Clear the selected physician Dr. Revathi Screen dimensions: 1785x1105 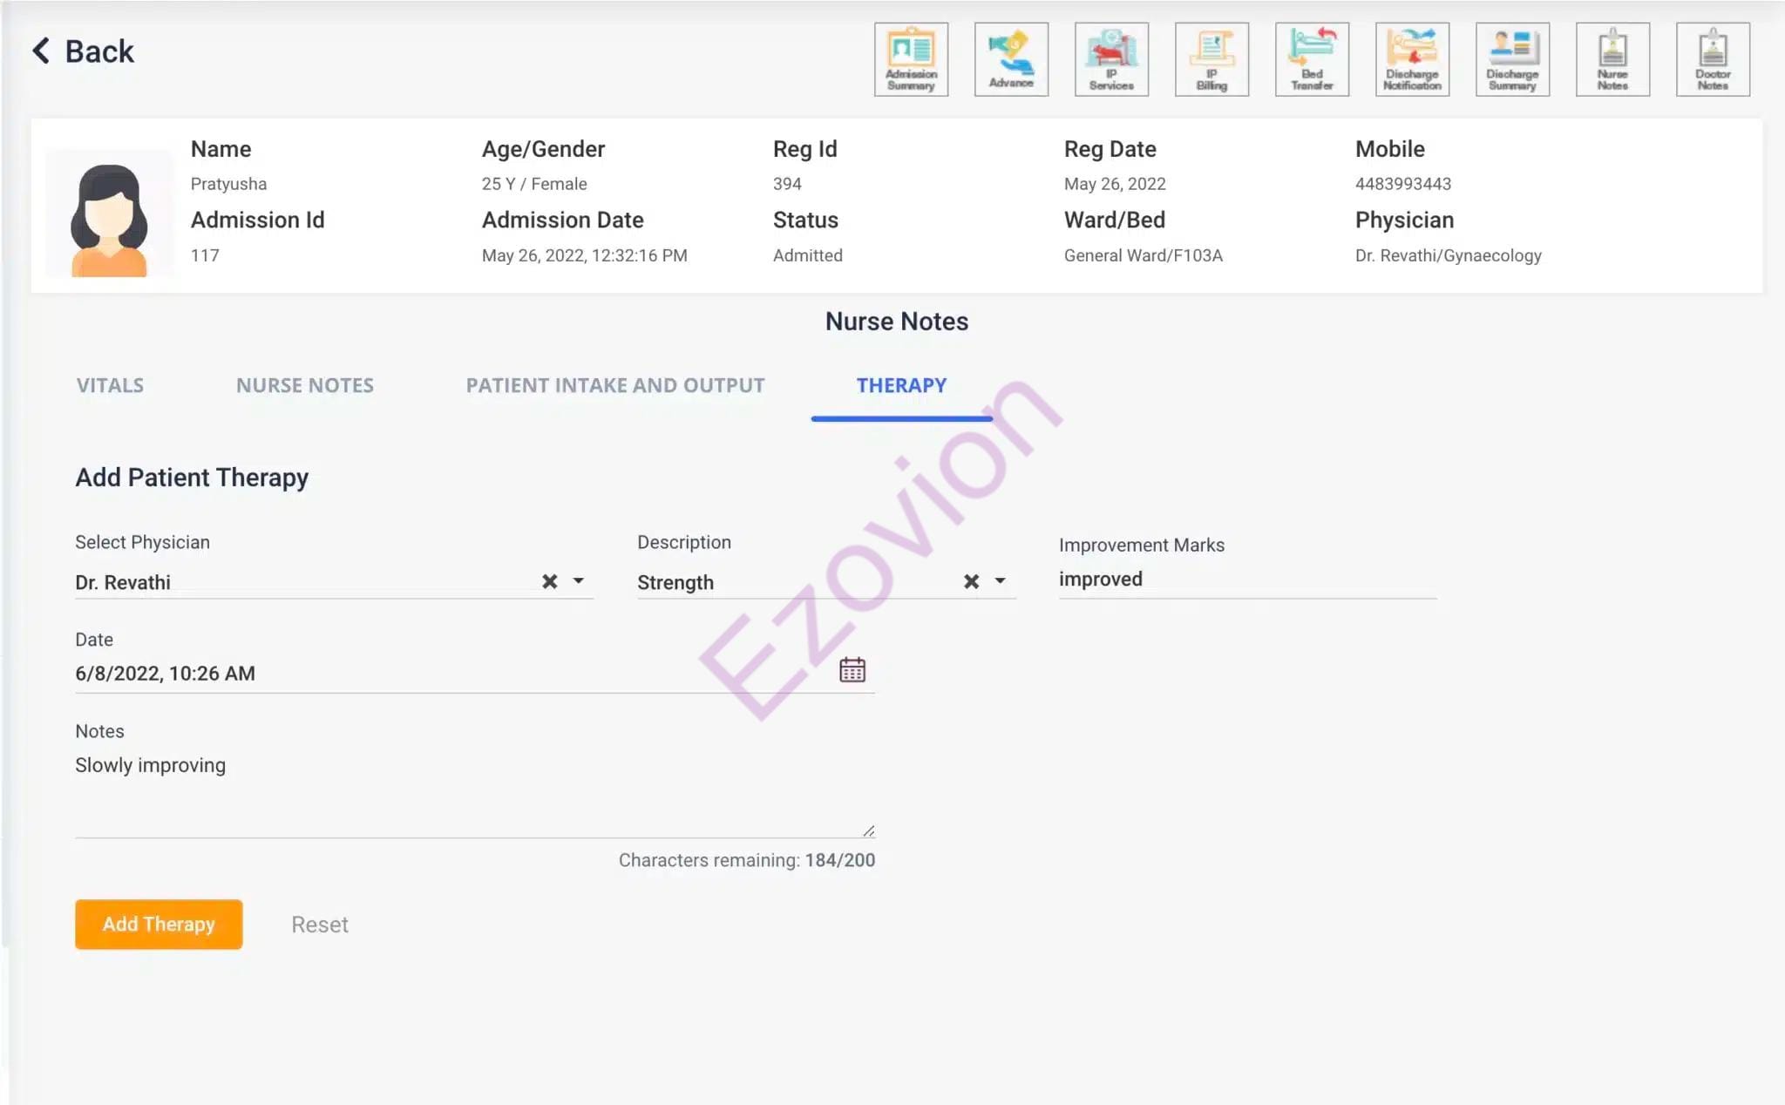point(549,581)
